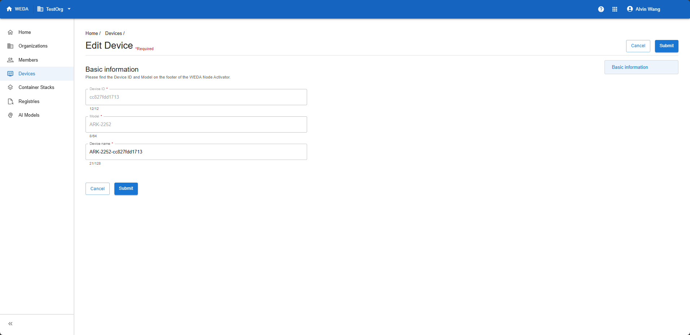This screenshot has height=335, width=690.
Task: Jump to Basic information section tab
Action: click(641, 67)
